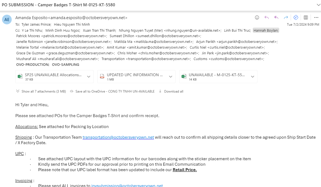Click the AE sender avatar
Image resolution: width=321 pixels, height=187 pixels.
tap(7, 20)
